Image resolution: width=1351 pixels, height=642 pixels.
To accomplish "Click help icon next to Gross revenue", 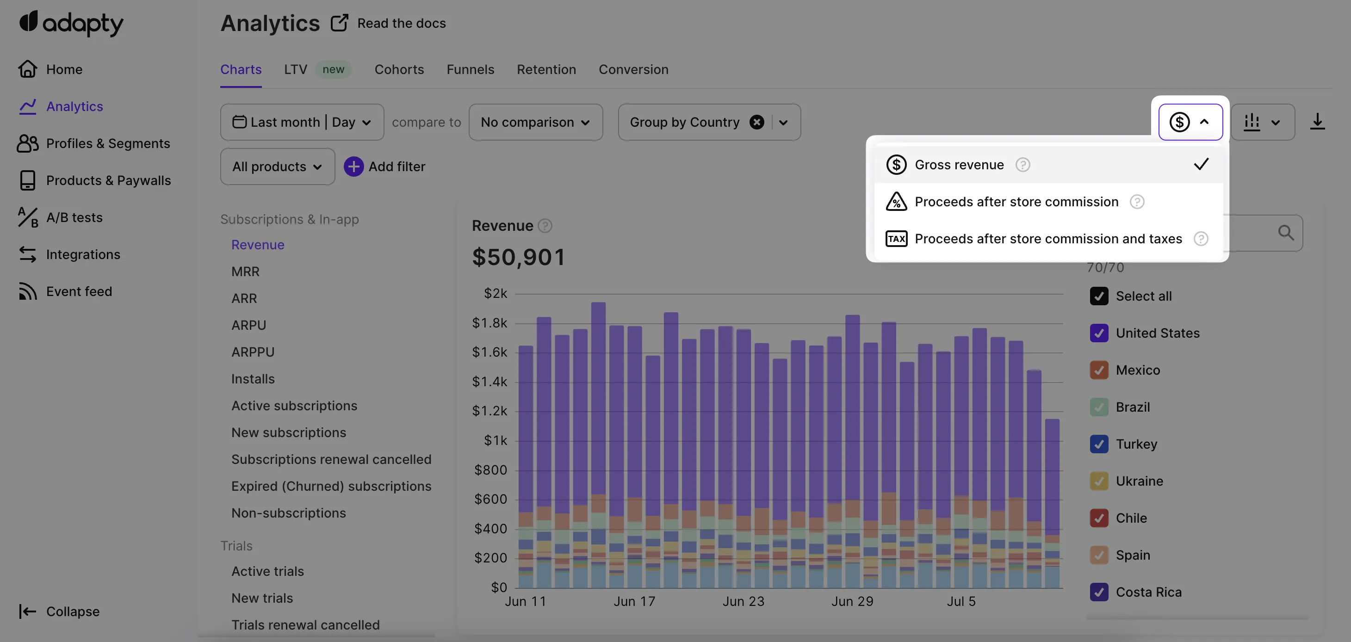I will [x=1022, y=165].
